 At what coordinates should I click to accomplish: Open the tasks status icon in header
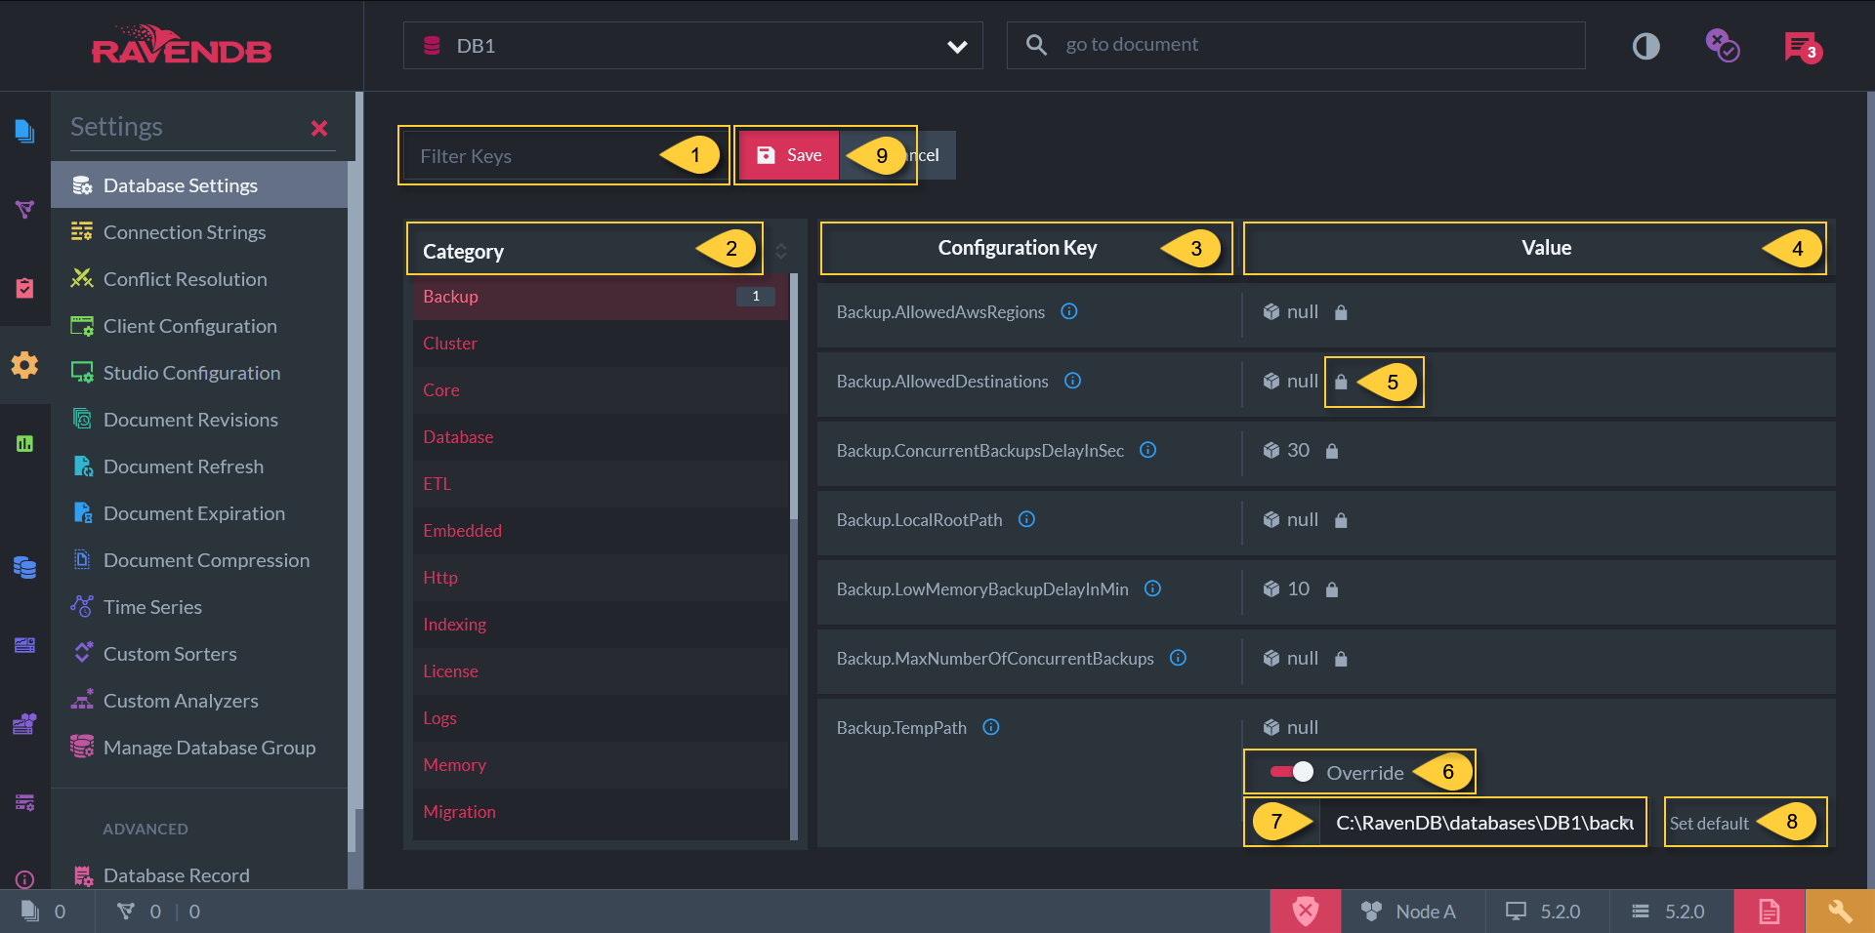[1722, 45]
